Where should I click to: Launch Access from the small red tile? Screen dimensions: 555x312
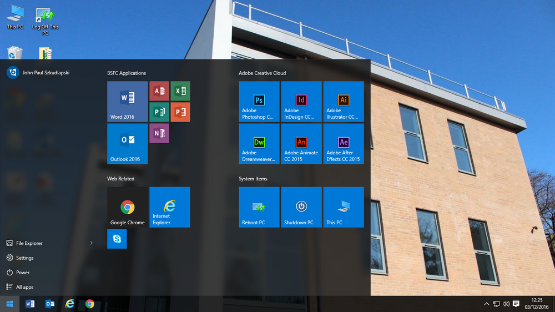[x=159, y=91]
